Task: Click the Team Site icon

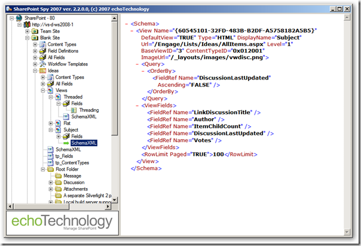Action: pos(35,31)
